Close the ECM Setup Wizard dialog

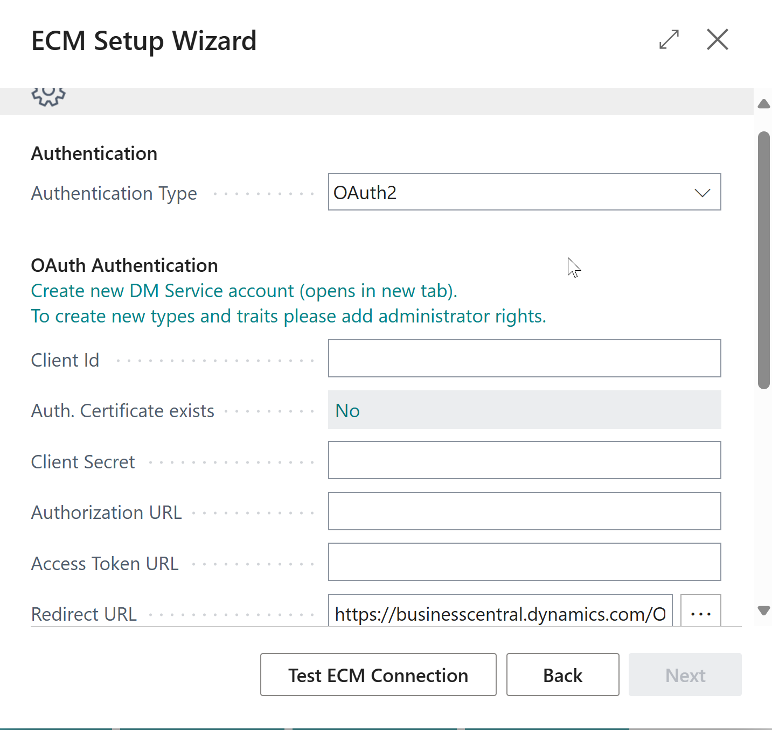coord(717,40)
